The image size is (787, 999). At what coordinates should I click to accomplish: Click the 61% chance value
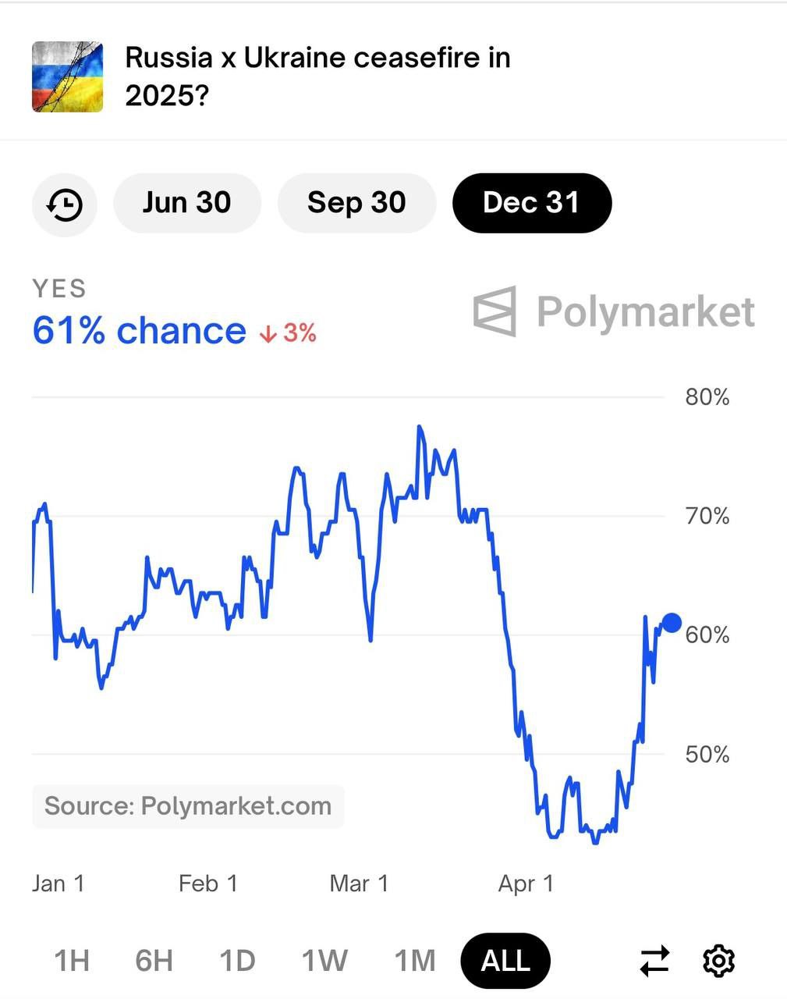[139, 331]
